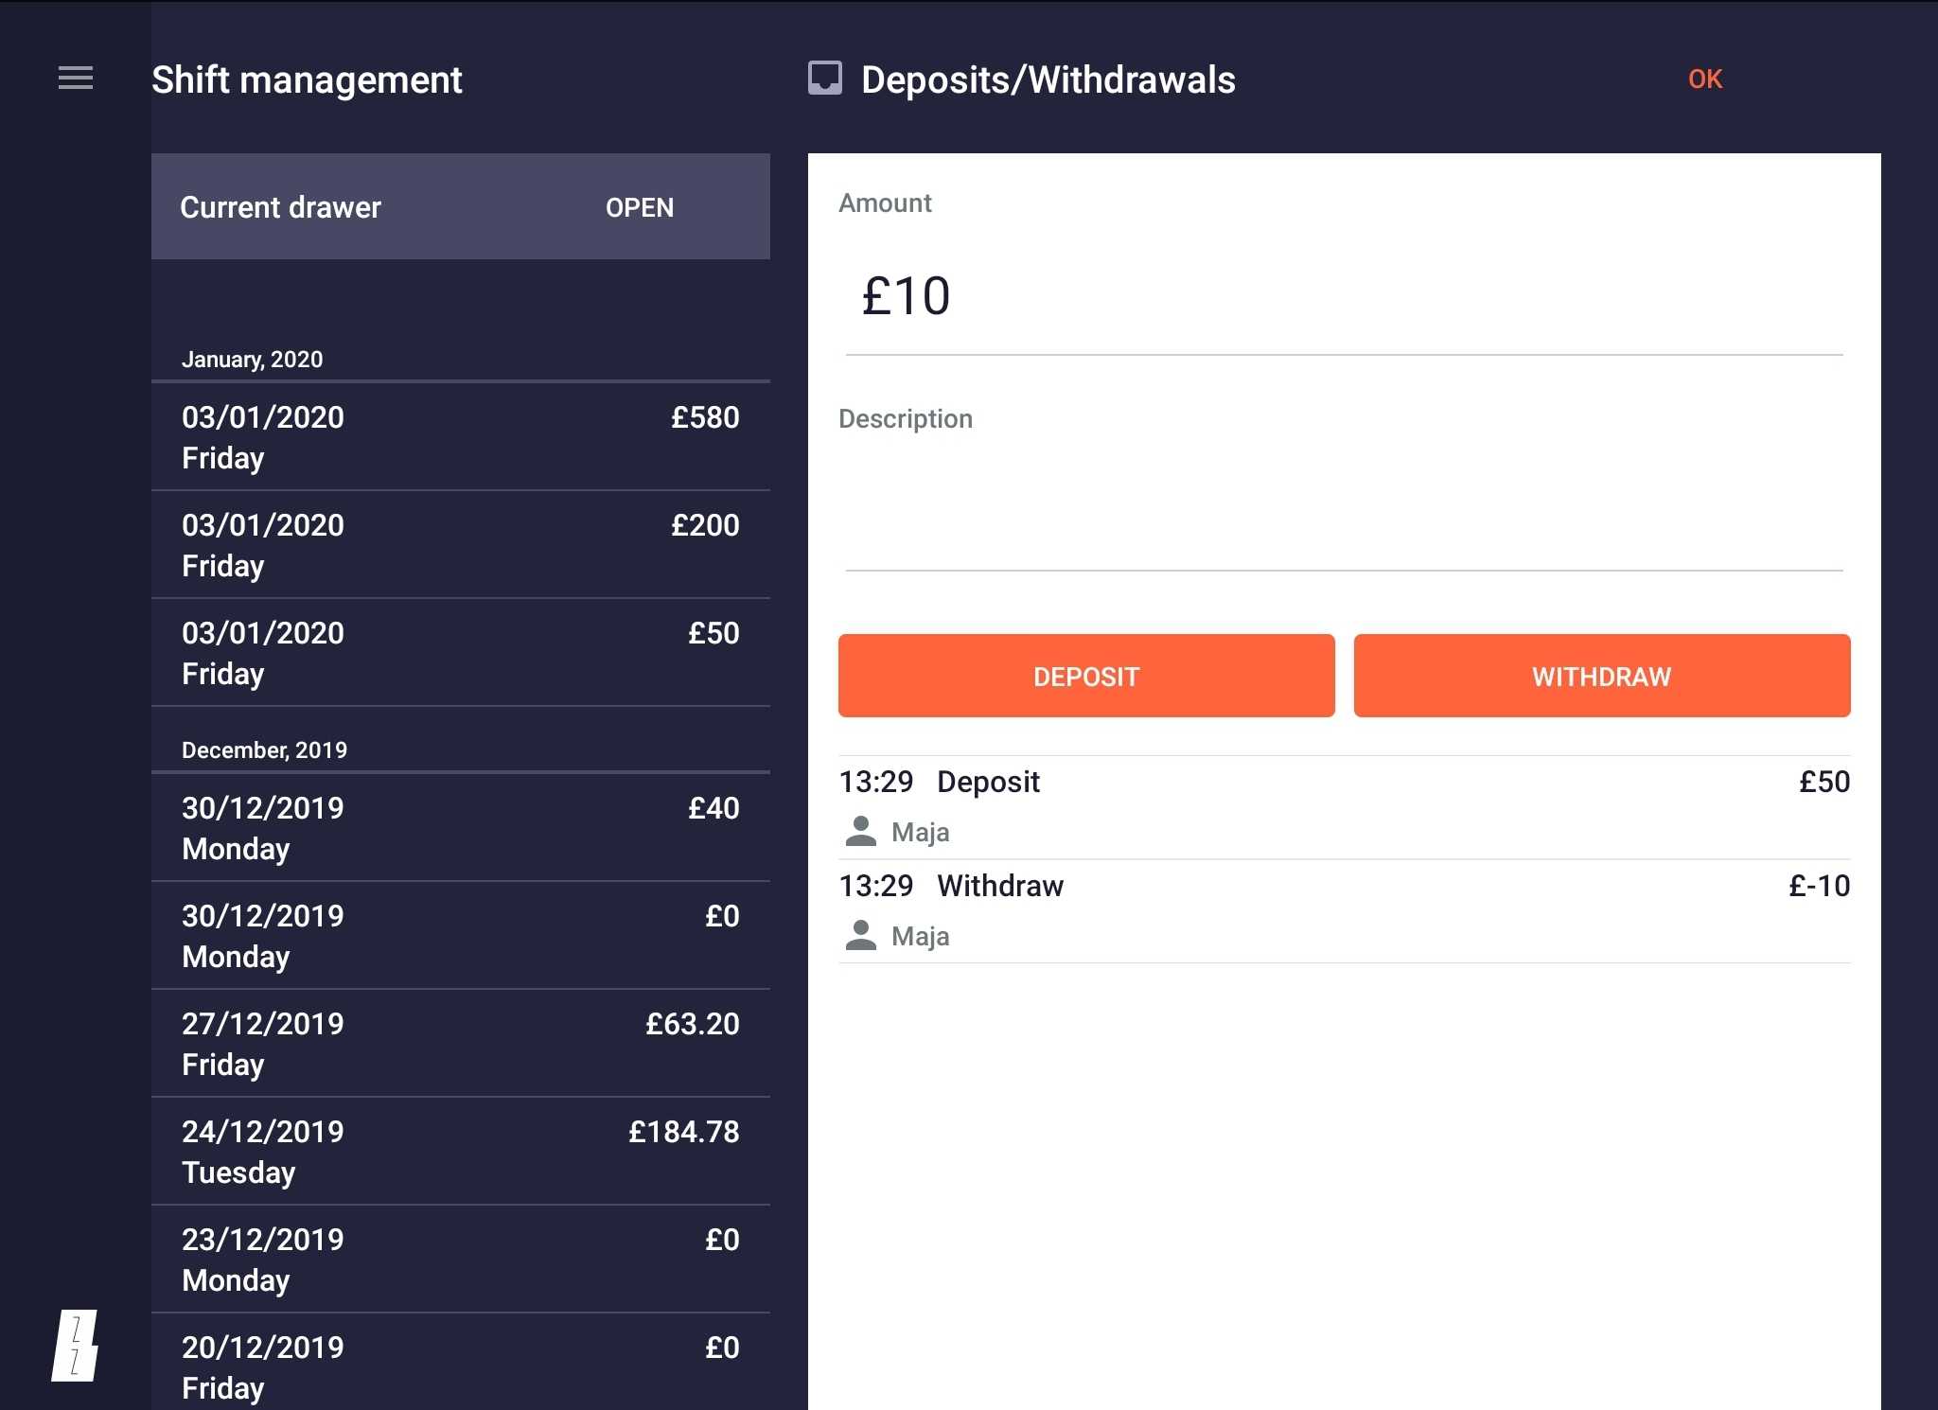This screenshot has width=1938, height=1410.
Task: Click the WITHDRAW button
Action: (1602, 676)
